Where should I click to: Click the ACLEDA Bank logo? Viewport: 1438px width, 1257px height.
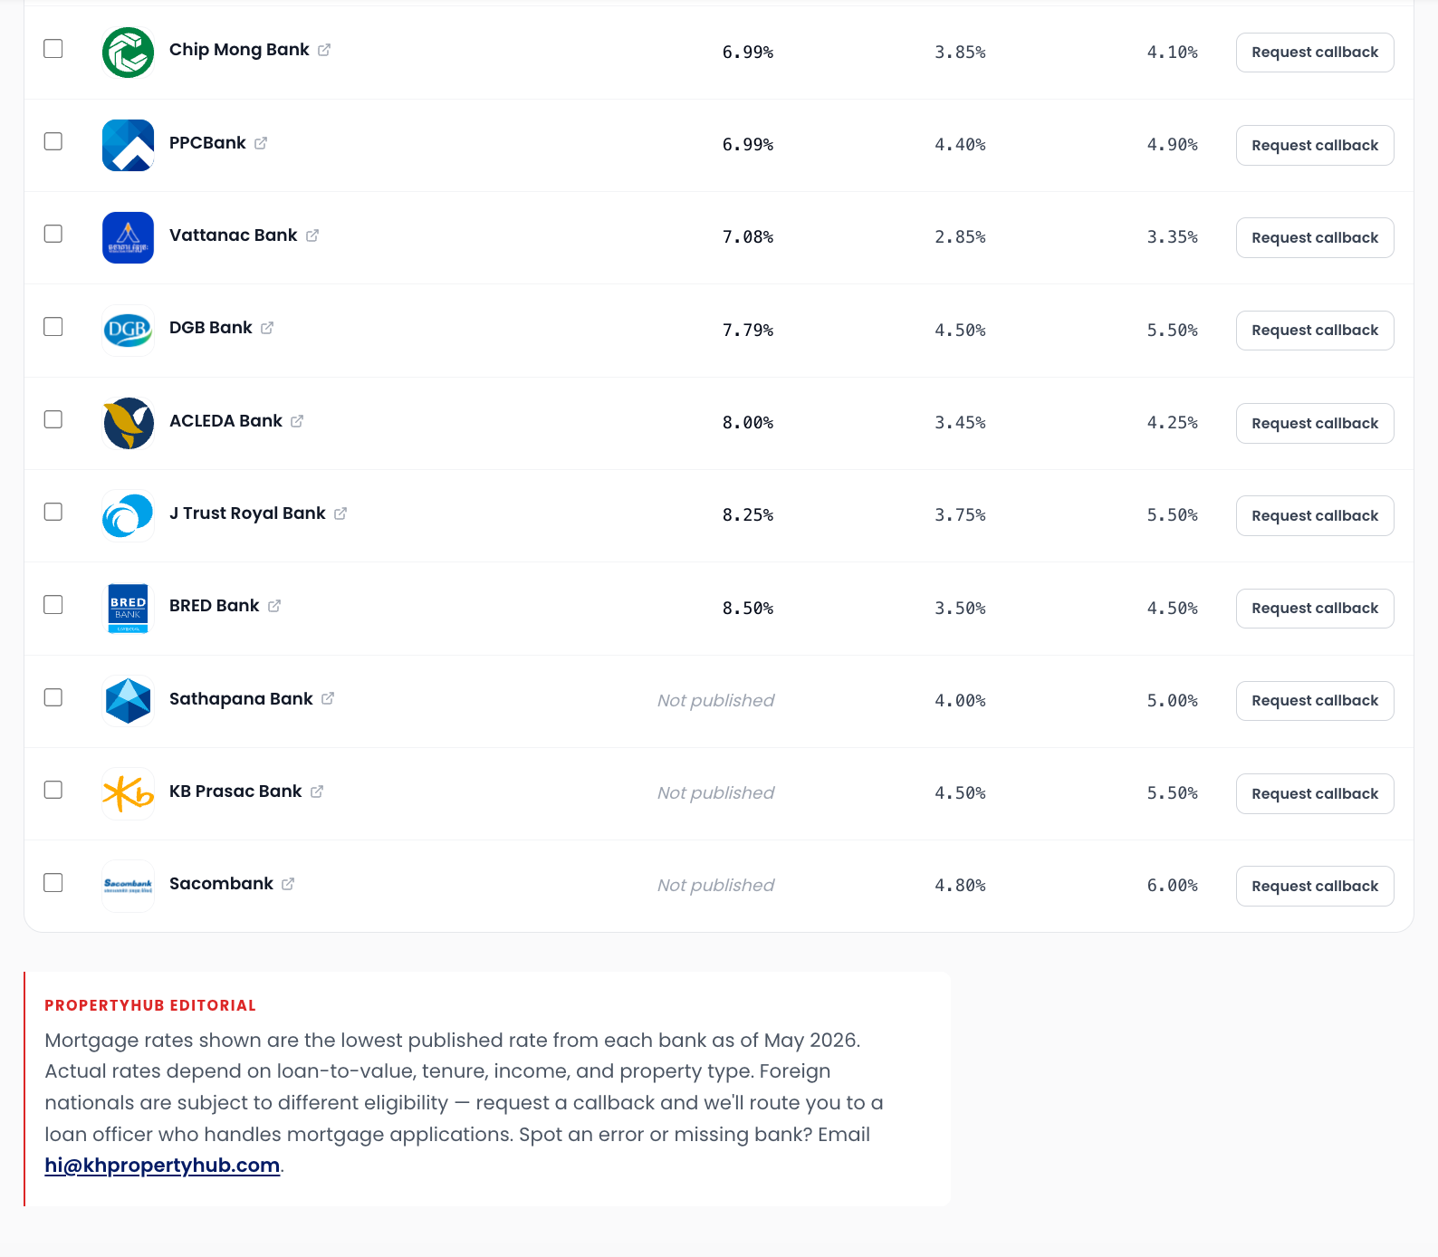(x=129, y=423)
